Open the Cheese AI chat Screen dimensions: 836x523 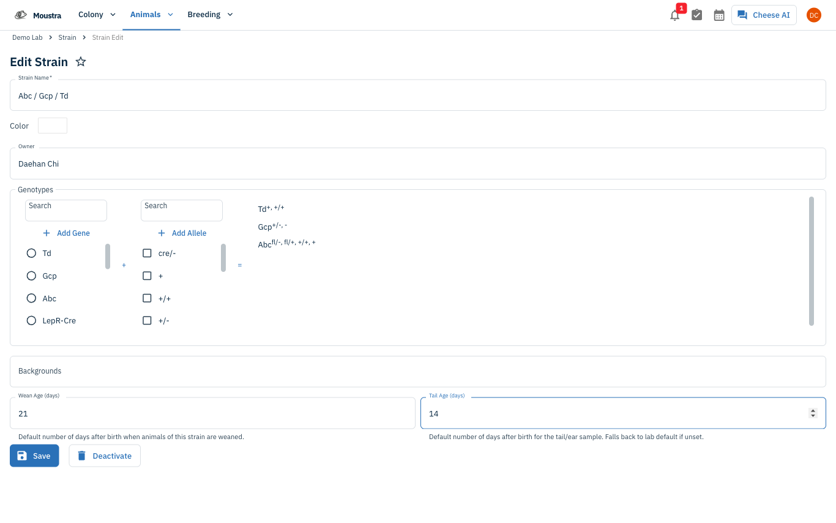[764, 15]
